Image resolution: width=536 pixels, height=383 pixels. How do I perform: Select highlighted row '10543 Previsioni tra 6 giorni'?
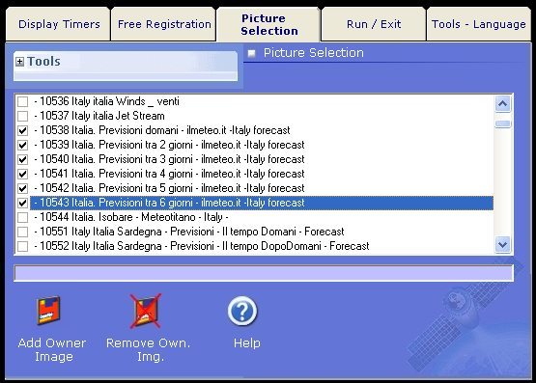262,203
